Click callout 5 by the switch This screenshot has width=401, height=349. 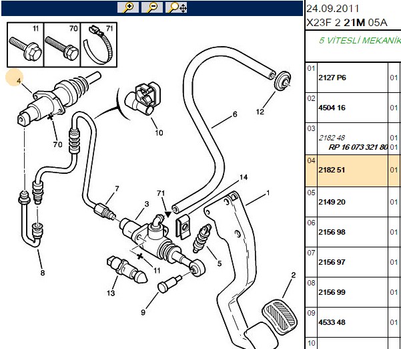[x=220, y=263]
